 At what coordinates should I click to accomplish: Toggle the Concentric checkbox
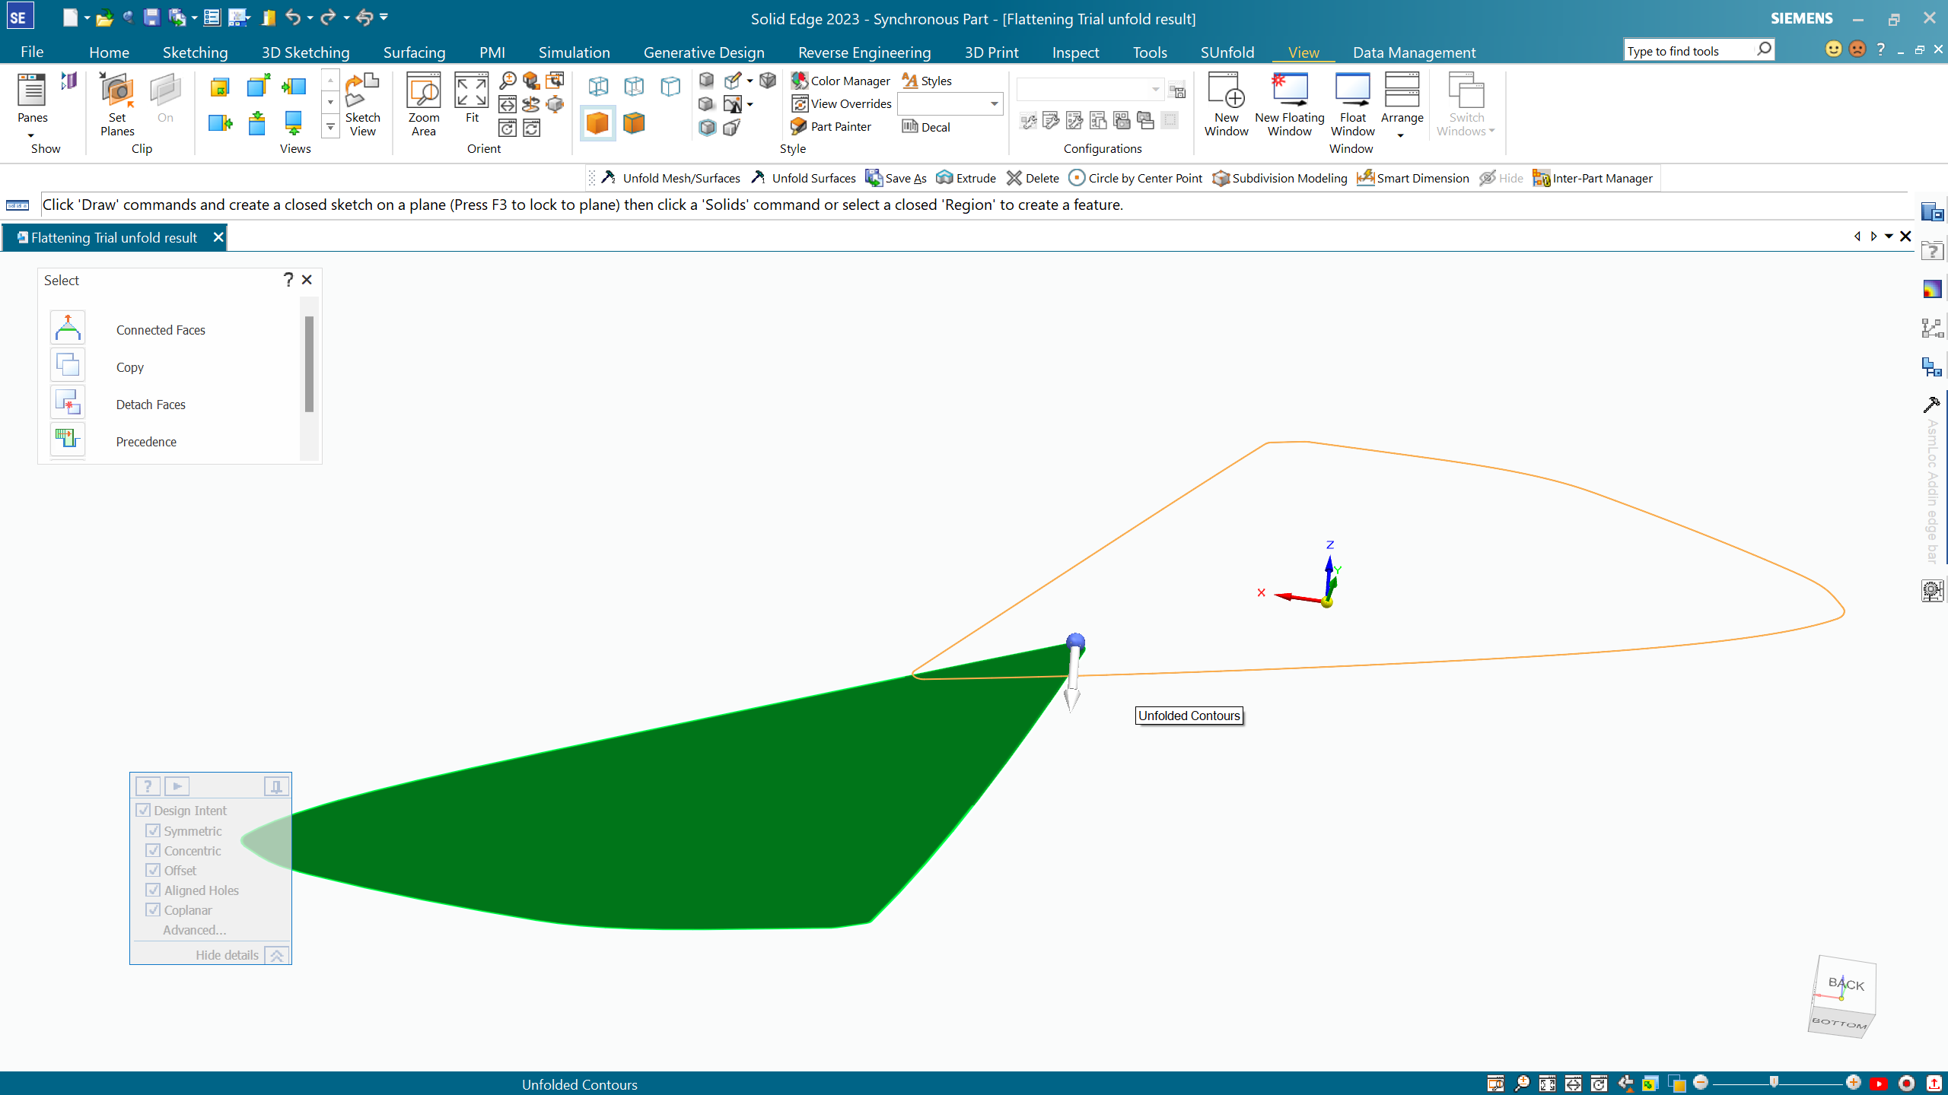pyautogui.click(x=153, y=850)
